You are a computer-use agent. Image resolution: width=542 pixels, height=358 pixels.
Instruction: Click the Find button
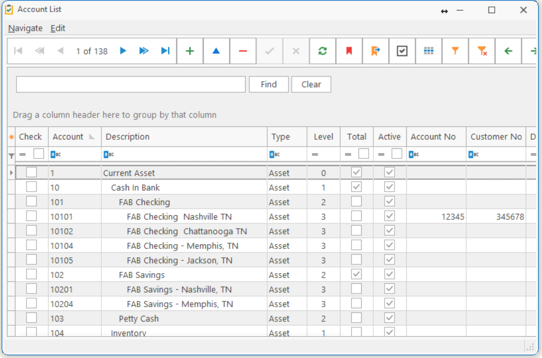click(x=268, y=84)
